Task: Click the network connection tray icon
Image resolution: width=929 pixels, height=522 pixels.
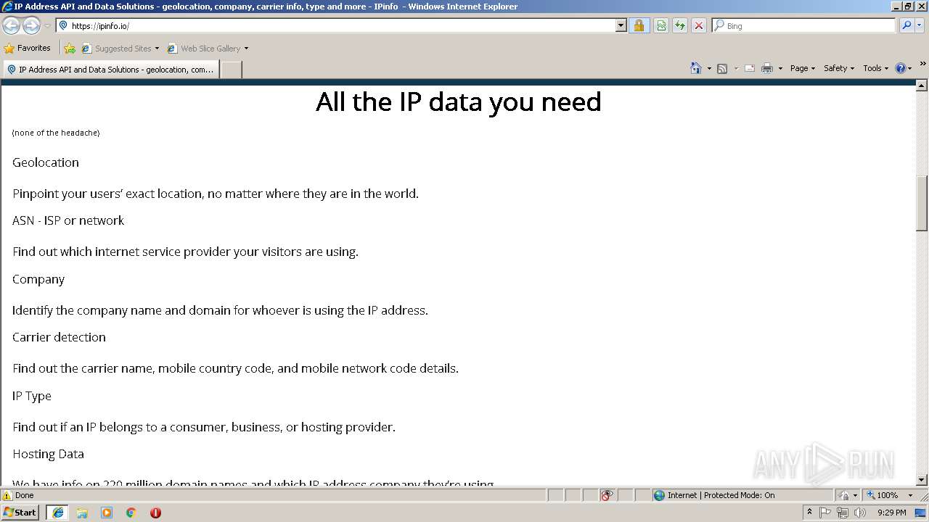Action: 843,513
